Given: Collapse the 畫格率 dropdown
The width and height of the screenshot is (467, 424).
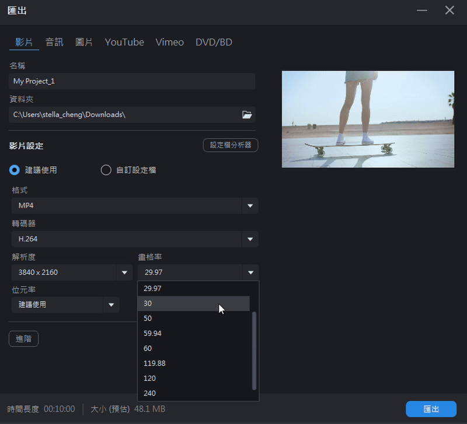Looking at the screenshot, I should pyautogui.click(x=250, y=272).
